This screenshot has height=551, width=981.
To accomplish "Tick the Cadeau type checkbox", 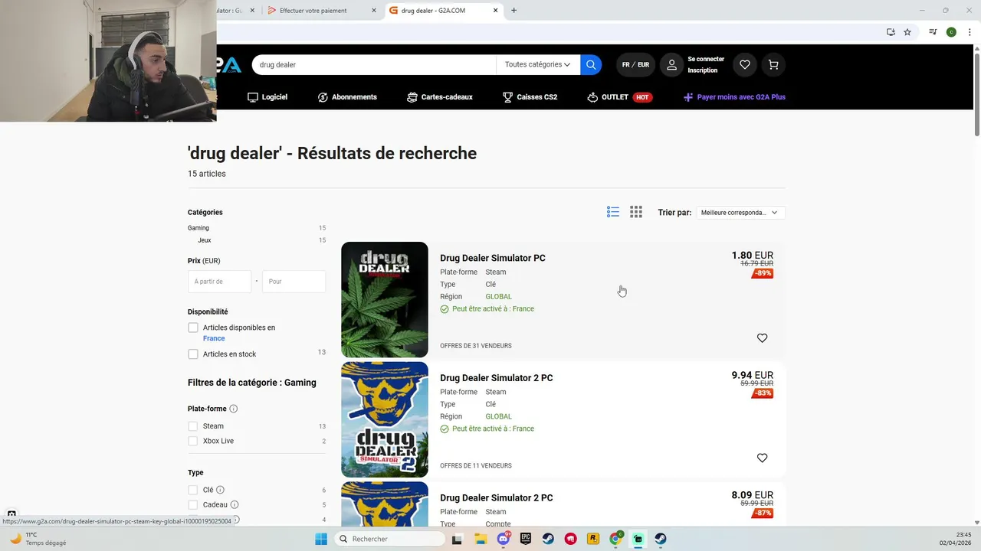I will click(193, 505).
